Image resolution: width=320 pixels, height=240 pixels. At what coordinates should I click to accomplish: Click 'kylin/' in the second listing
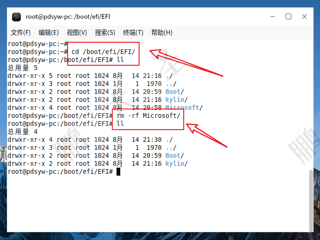click(177, 163)
